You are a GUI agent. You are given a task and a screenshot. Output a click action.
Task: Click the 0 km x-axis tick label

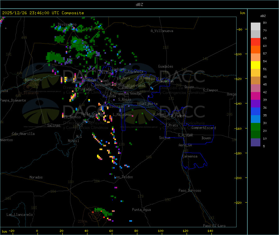(37, 231)
